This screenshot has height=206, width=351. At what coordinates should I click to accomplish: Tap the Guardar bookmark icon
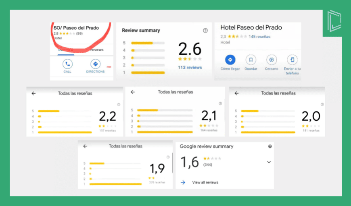(251, 60)
